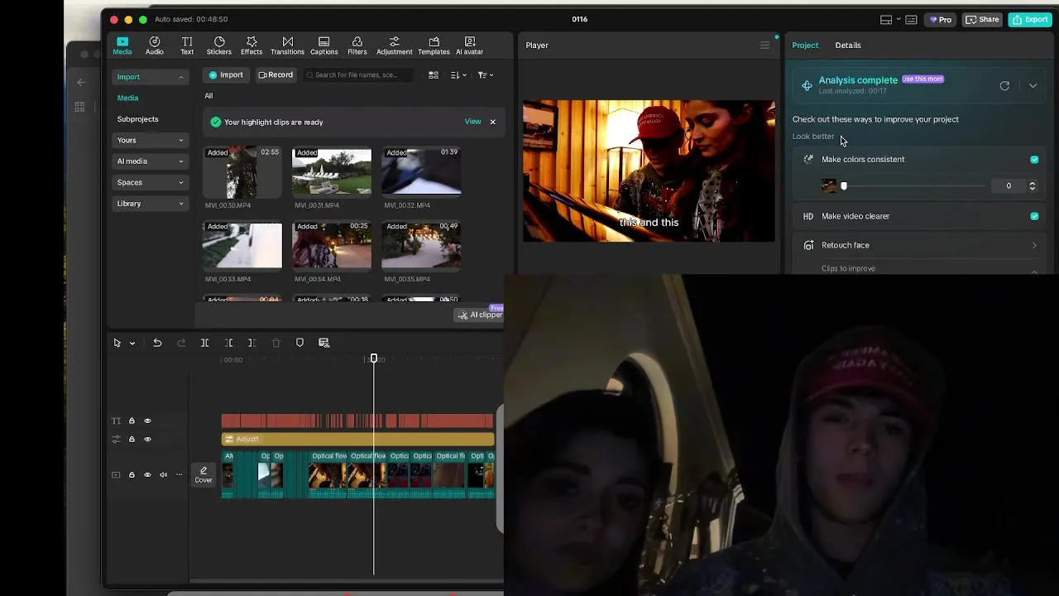Collapse the Analysis complete section
The image size is (1059, 596).
(1033, 85)
